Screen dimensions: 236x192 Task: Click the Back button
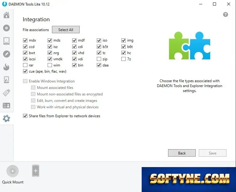point(182,153)
